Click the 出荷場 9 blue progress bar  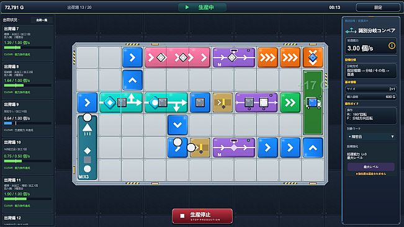tap(8, 123)
